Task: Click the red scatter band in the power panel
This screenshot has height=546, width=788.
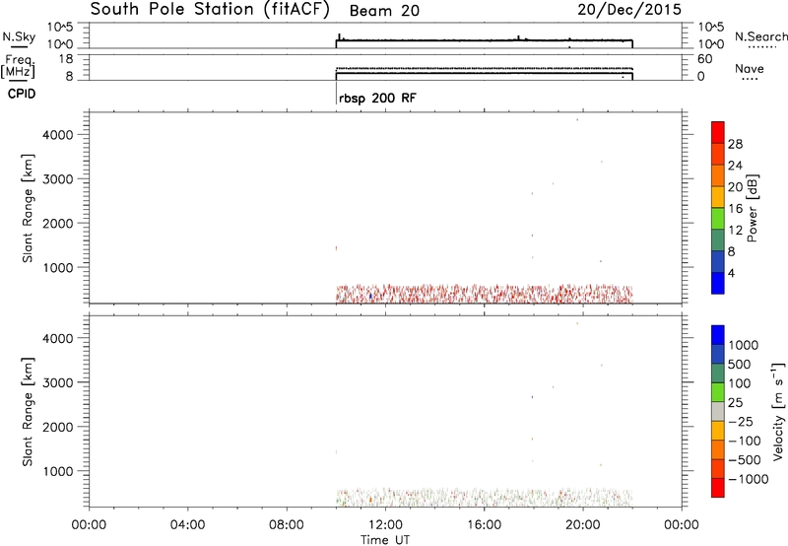Action: coord(484,294)
